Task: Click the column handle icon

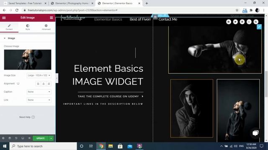Action: pyautogui.click(x=155, y=17)
